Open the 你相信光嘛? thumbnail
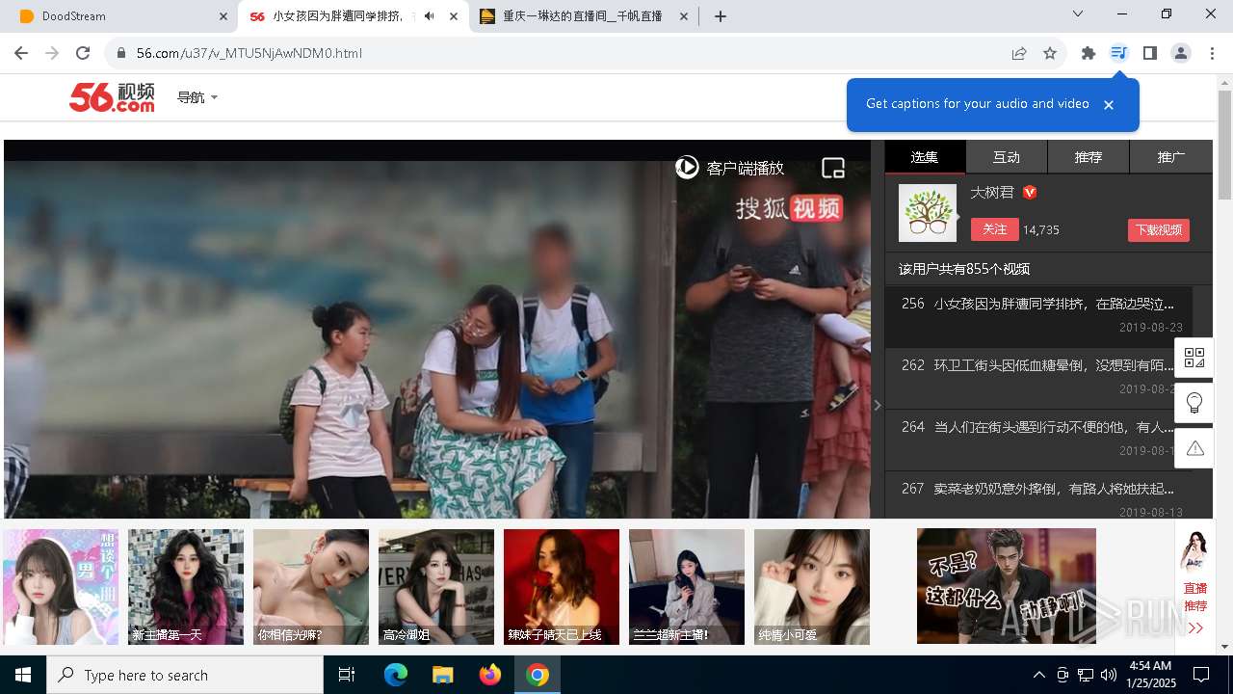This screenshot has width=1233, height=694. [311, 587]
